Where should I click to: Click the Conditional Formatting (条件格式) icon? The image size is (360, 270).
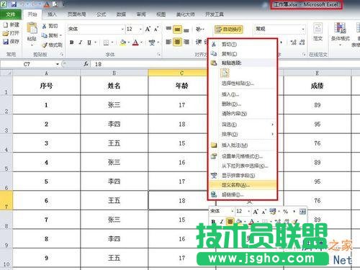tap(340, 28)
